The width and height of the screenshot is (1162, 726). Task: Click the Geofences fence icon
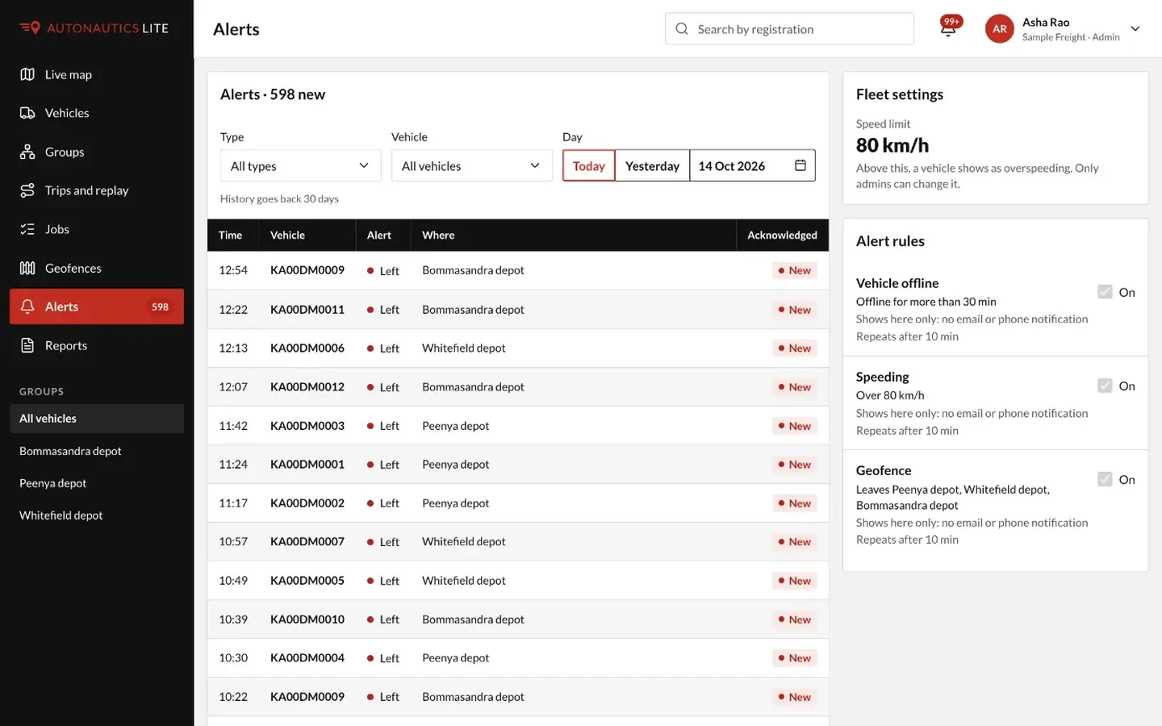27,268
